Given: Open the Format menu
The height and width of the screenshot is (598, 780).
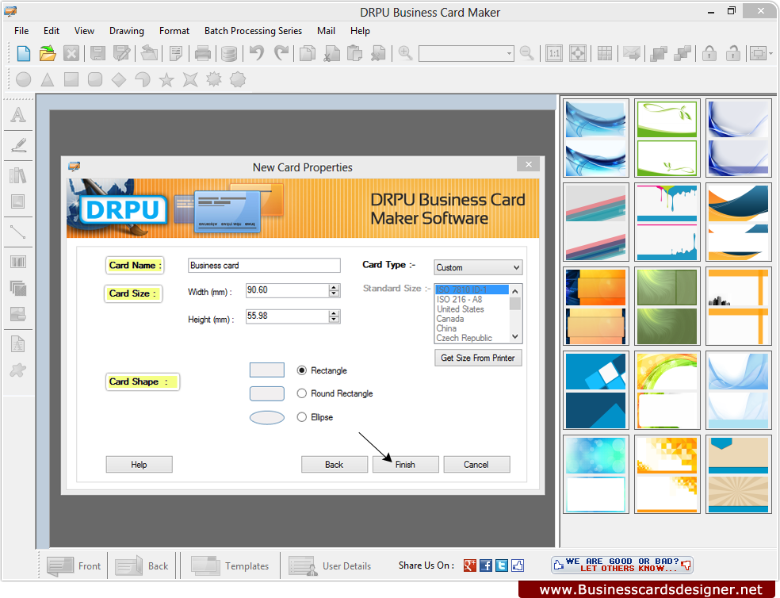Looking at the screenshot, I should coord(174,31).
